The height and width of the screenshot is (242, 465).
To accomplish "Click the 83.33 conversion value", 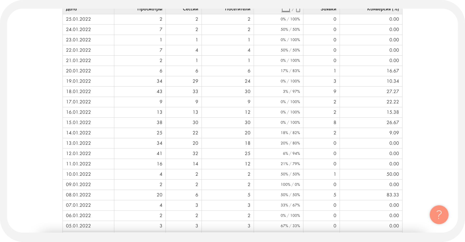I will click(393, 195).
